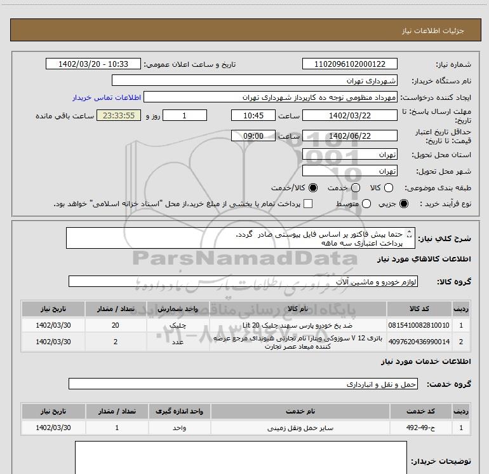The width and height of the screenshot is (489, 474).
Task: Click the اطلاعات کالاهای مورد نیاز section heading
Action: coord(424,259)
